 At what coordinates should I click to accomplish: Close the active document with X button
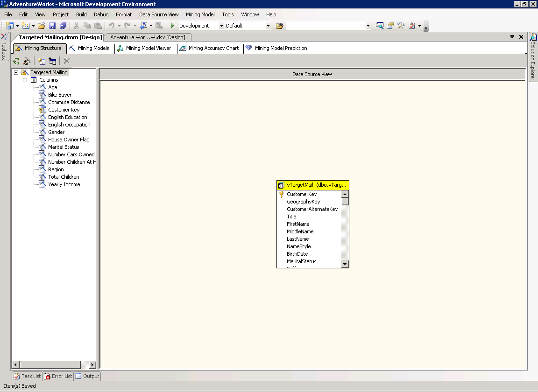521,37
